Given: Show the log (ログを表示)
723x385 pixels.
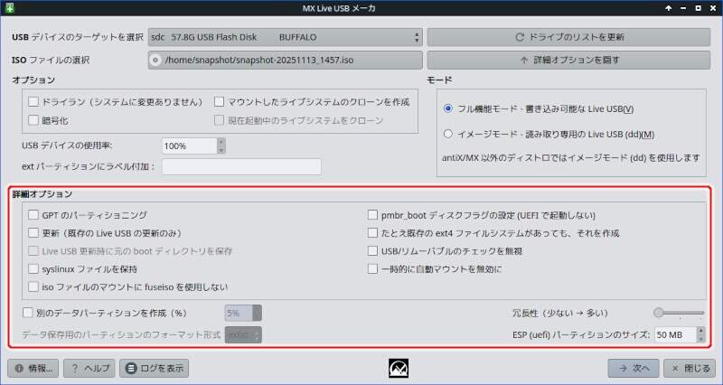Looking at the screenshot, I should 154,368.
